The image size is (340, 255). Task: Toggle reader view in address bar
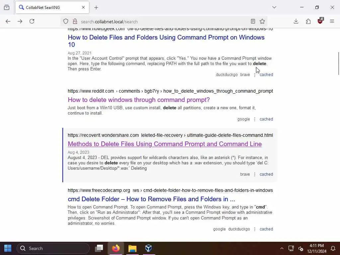point(253,21)
